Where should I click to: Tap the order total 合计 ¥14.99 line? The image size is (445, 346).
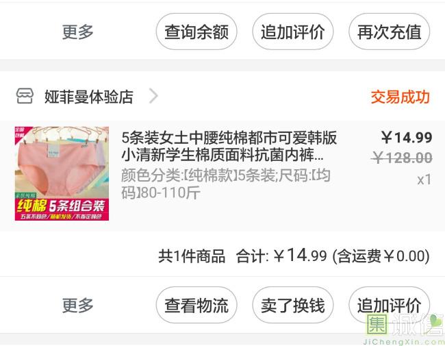[294, 256]
